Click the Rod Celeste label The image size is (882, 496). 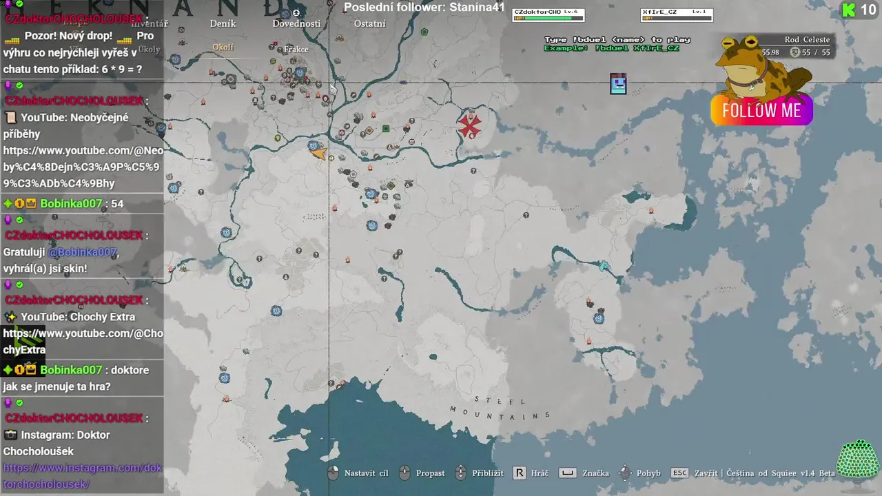(x=807, y=39)
